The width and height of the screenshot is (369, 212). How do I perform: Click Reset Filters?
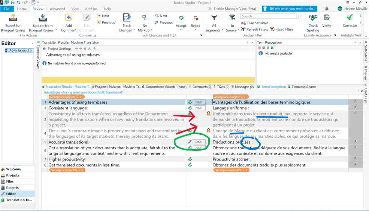(x=282, y=29)
